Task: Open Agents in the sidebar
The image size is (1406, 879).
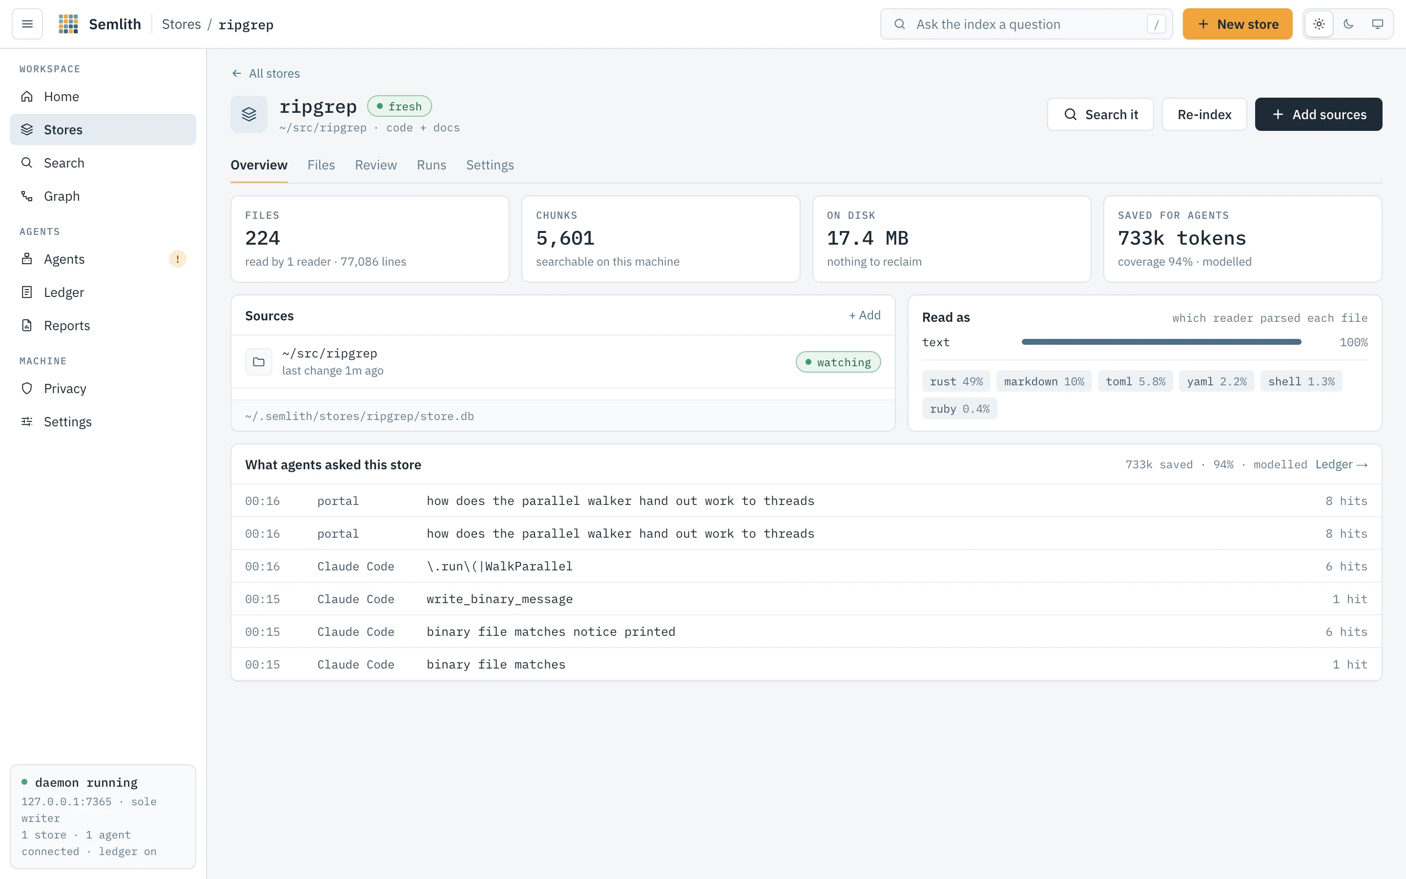Action: (x=103, y=259)
